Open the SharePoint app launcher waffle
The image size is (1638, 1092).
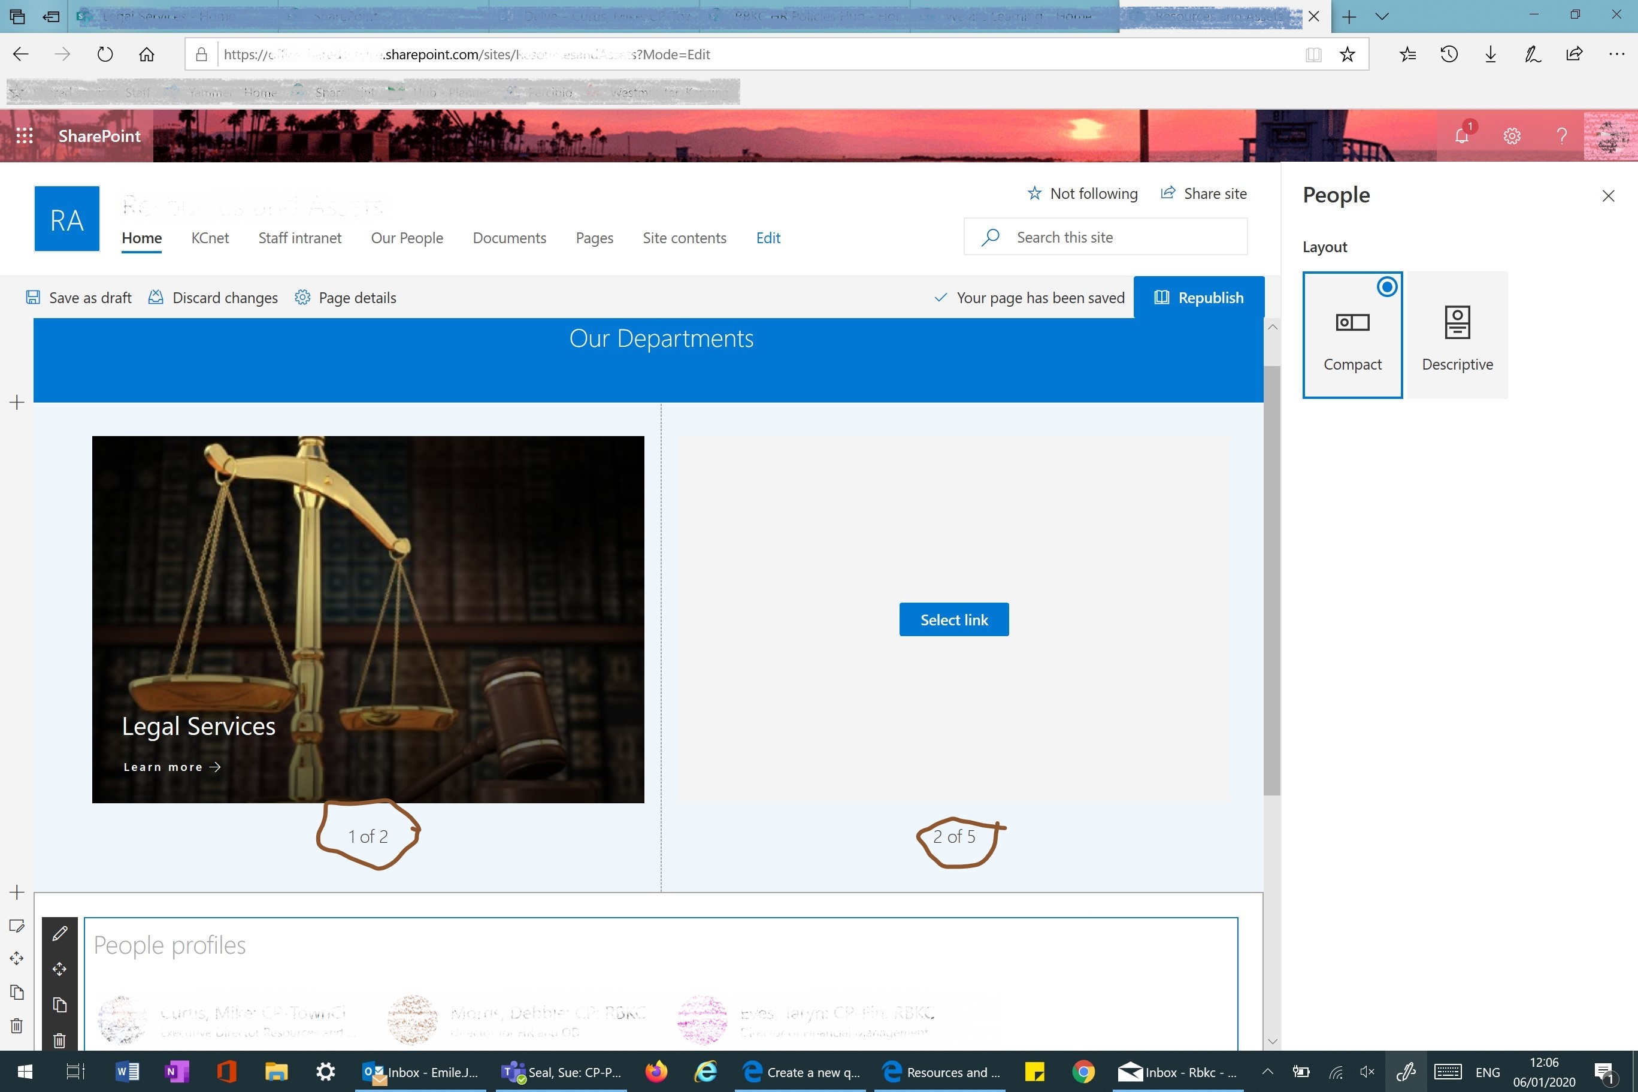[25, 136]
